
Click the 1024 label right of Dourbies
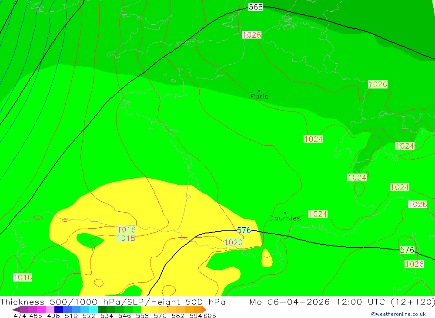click(318, 214)
